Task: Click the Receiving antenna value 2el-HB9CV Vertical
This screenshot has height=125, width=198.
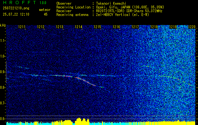Action: 113,15
